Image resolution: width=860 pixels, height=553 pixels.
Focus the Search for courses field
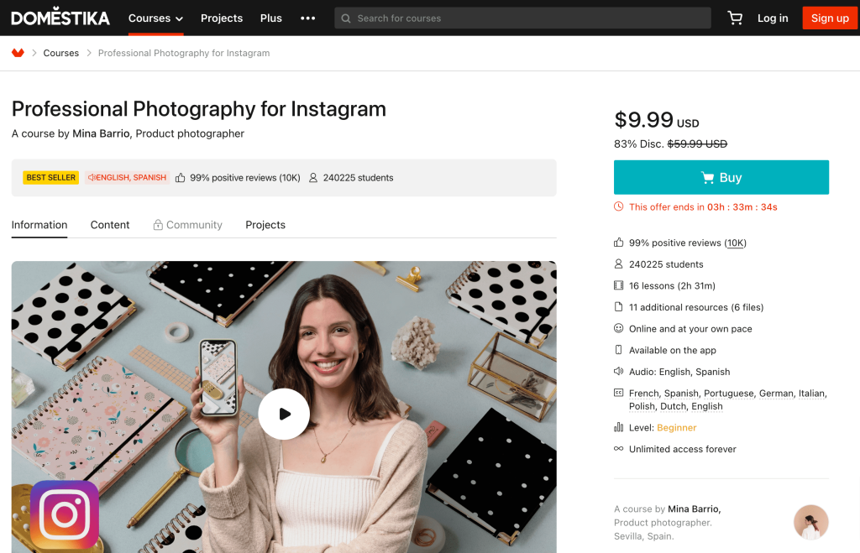click(x=522, y=18)
